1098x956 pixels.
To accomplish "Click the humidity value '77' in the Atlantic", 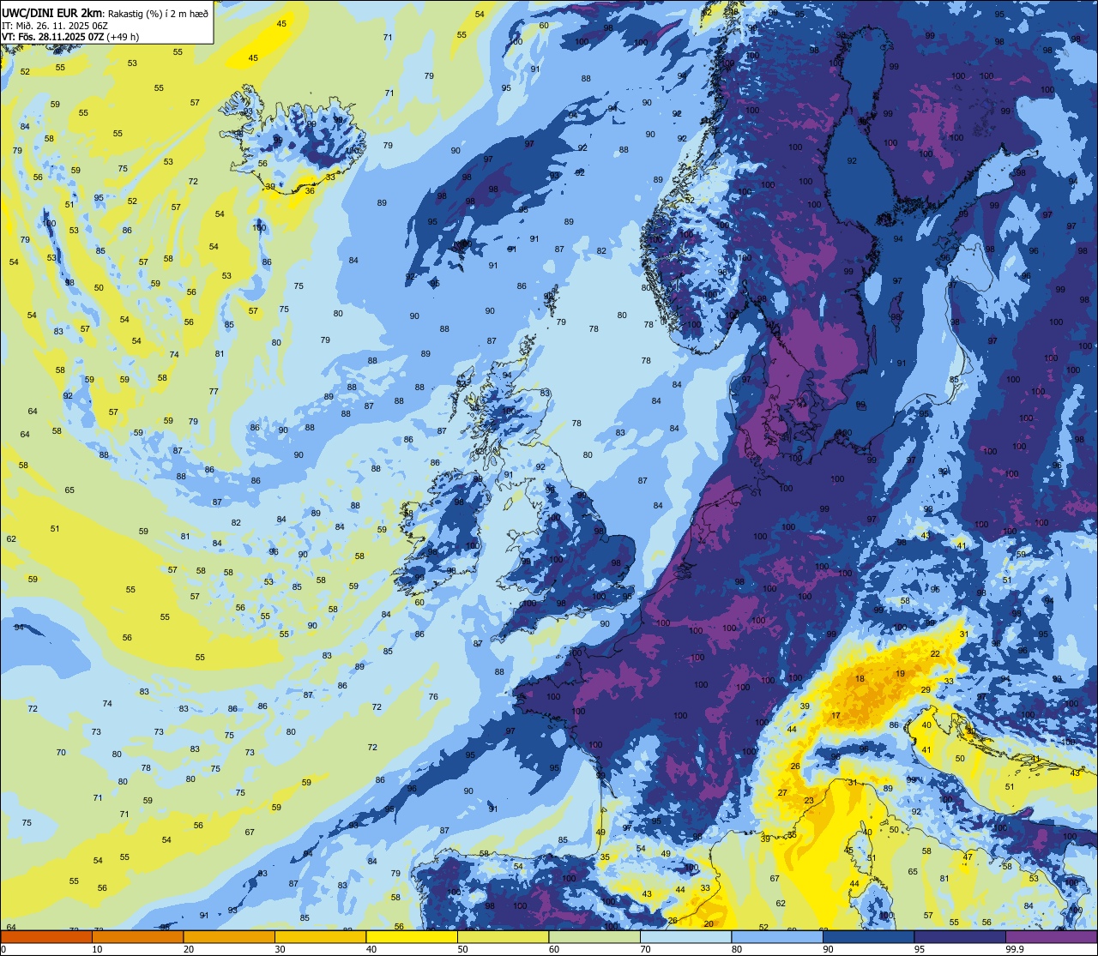I will point(214,391).
